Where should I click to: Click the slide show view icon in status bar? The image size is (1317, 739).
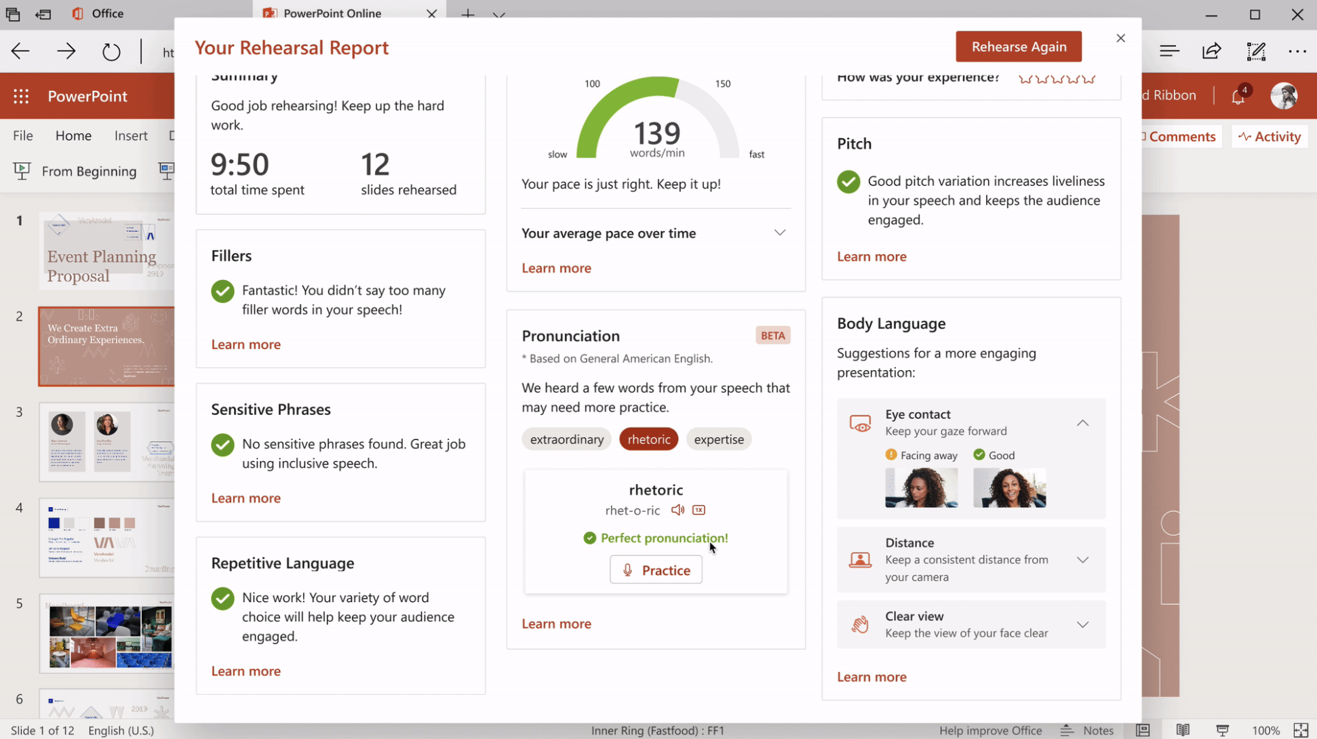click(1222, 730)
